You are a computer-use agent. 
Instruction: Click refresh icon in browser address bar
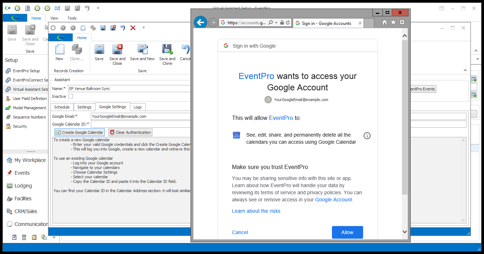pos(288,23)
